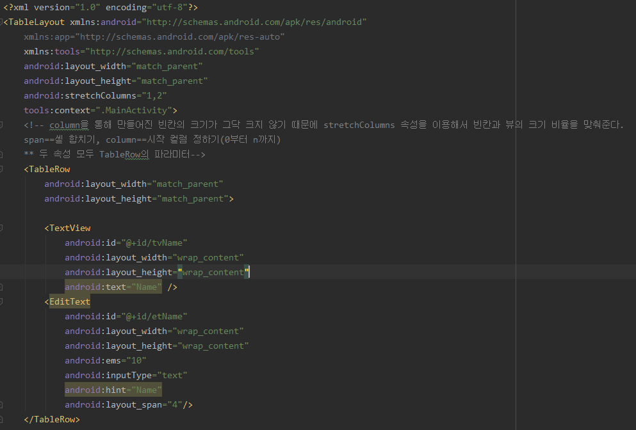Click the highlighted android:text="Name" attribute
The image size is (636, 430).
pos(113,287)
